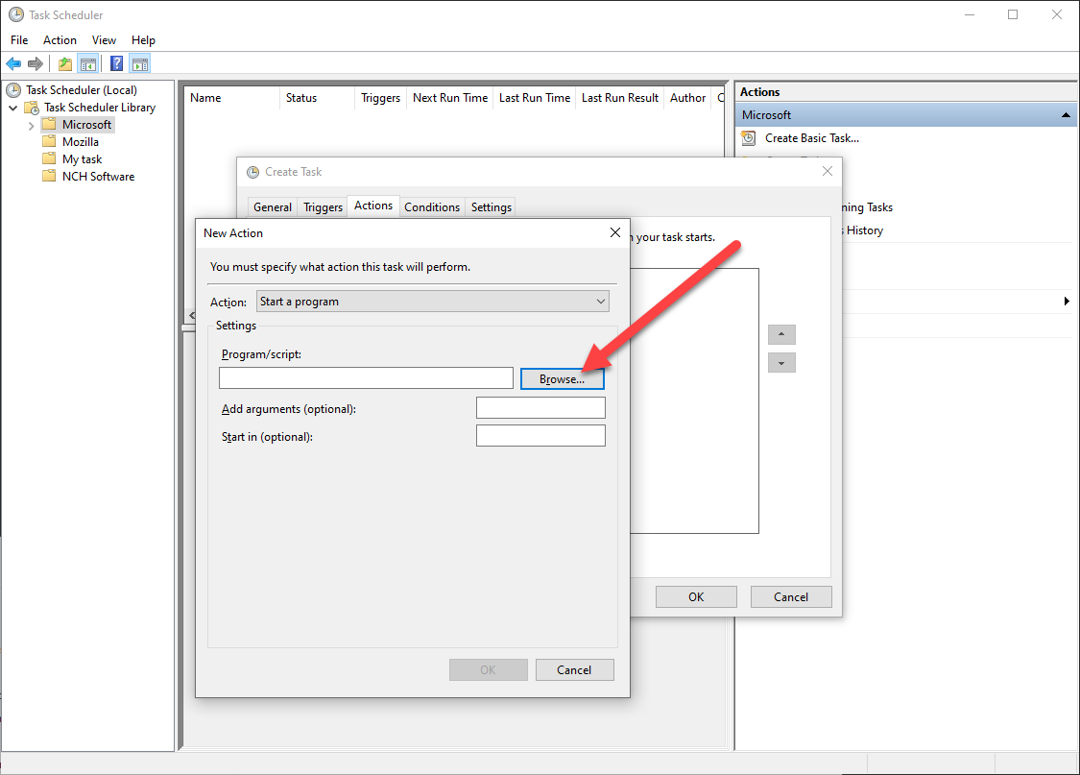Click the Forward arrow toolbar icon
This screenshot has width=1080, height=775.
[x=36, y=64]
